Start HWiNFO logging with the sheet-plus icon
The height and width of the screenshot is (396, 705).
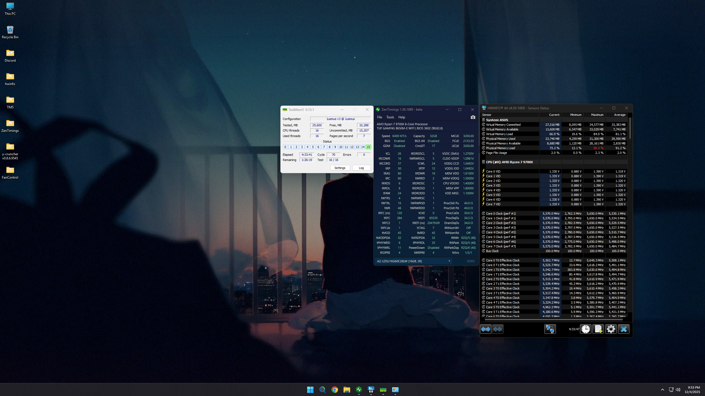tap(598, 329)
